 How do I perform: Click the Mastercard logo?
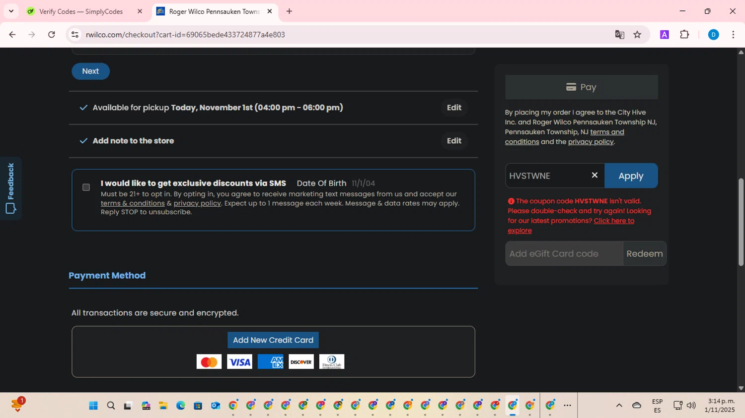click(209, 362)
